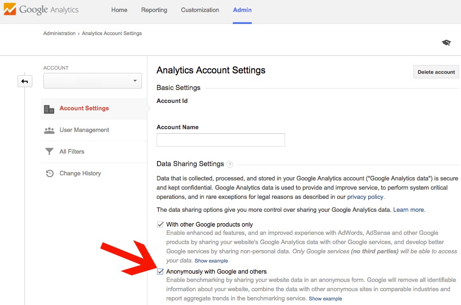Viewport: 461px width, 305px height.
Task: Click inside the Account Name field
Action: pyautogui.click(x=220, y=140)
